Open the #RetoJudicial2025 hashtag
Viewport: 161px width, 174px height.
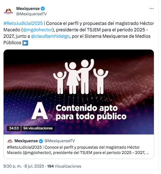click(23, 24)
